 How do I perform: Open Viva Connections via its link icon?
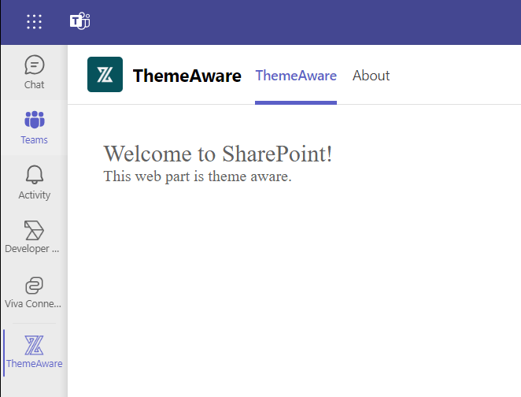click(x=34, y=284)
